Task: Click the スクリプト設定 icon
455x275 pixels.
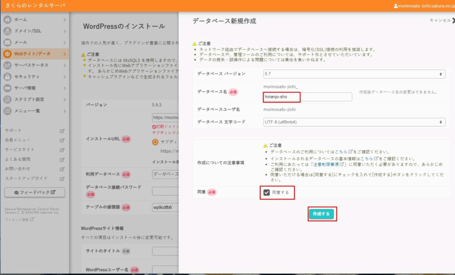Action: click(x=8, y=100)
